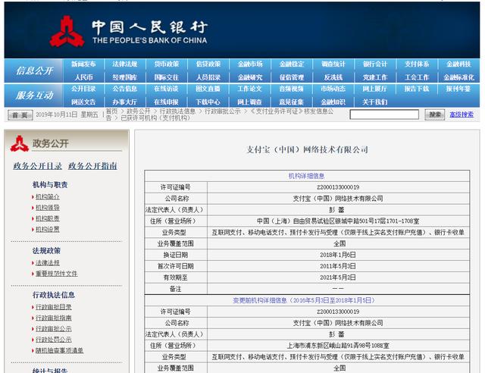This screenshot has width=485, height=373.
Task: Select 公告信息 navigation item
Action: pyautogui.click(x=124, y=89)
